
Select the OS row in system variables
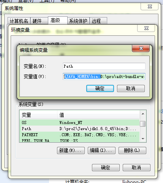[79, 123]
